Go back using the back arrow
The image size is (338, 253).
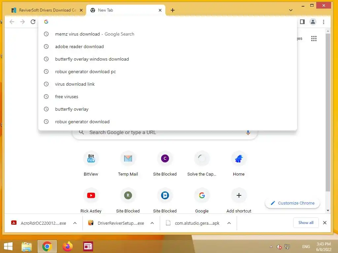click(12, 22)
